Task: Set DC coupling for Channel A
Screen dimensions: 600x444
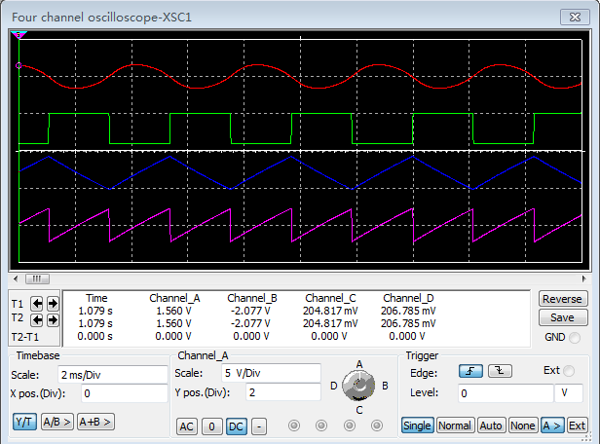Action: click(236, 426)
